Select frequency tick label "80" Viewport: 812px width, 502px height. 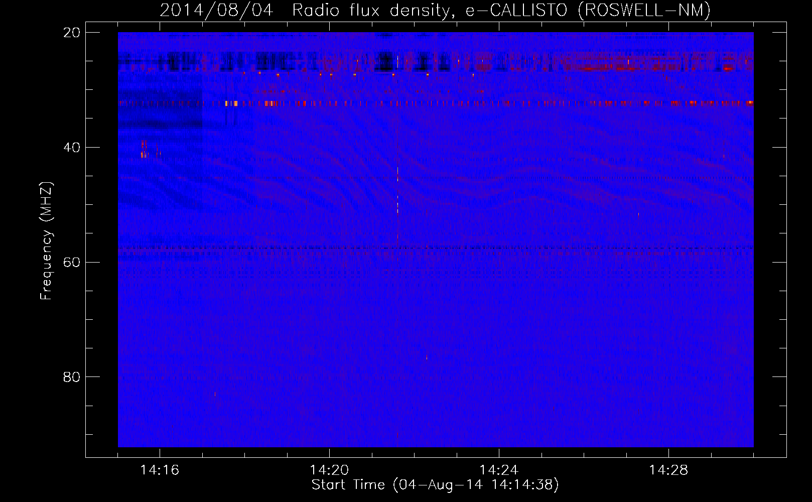72,377
